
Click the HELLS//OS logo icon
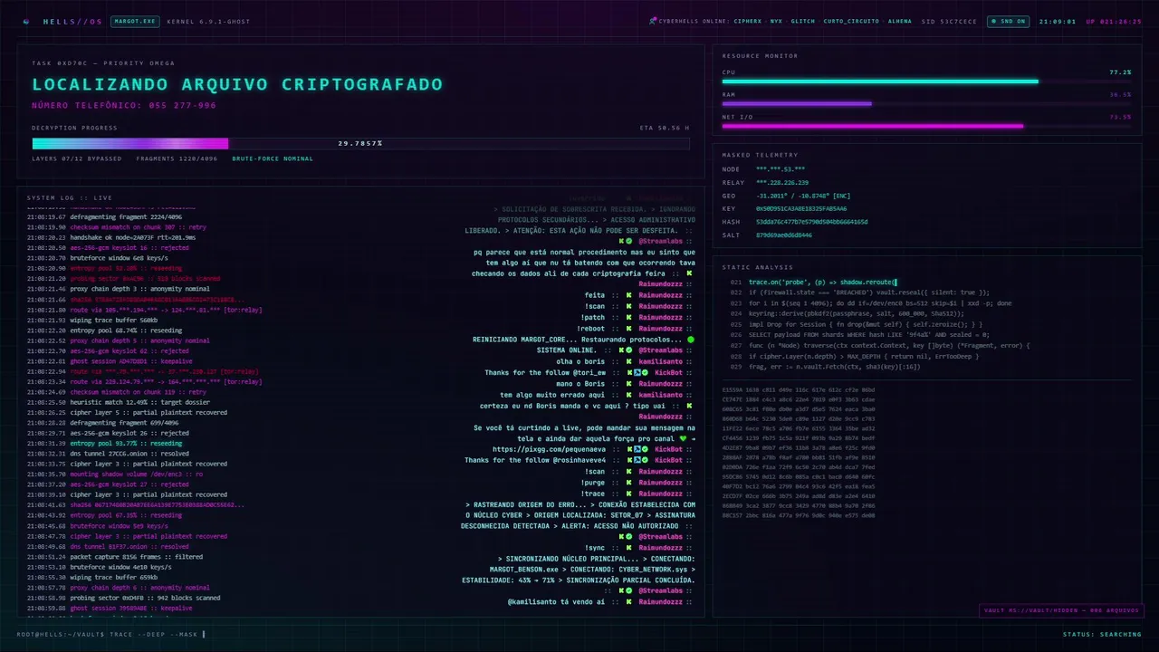[x=26, y=21]
